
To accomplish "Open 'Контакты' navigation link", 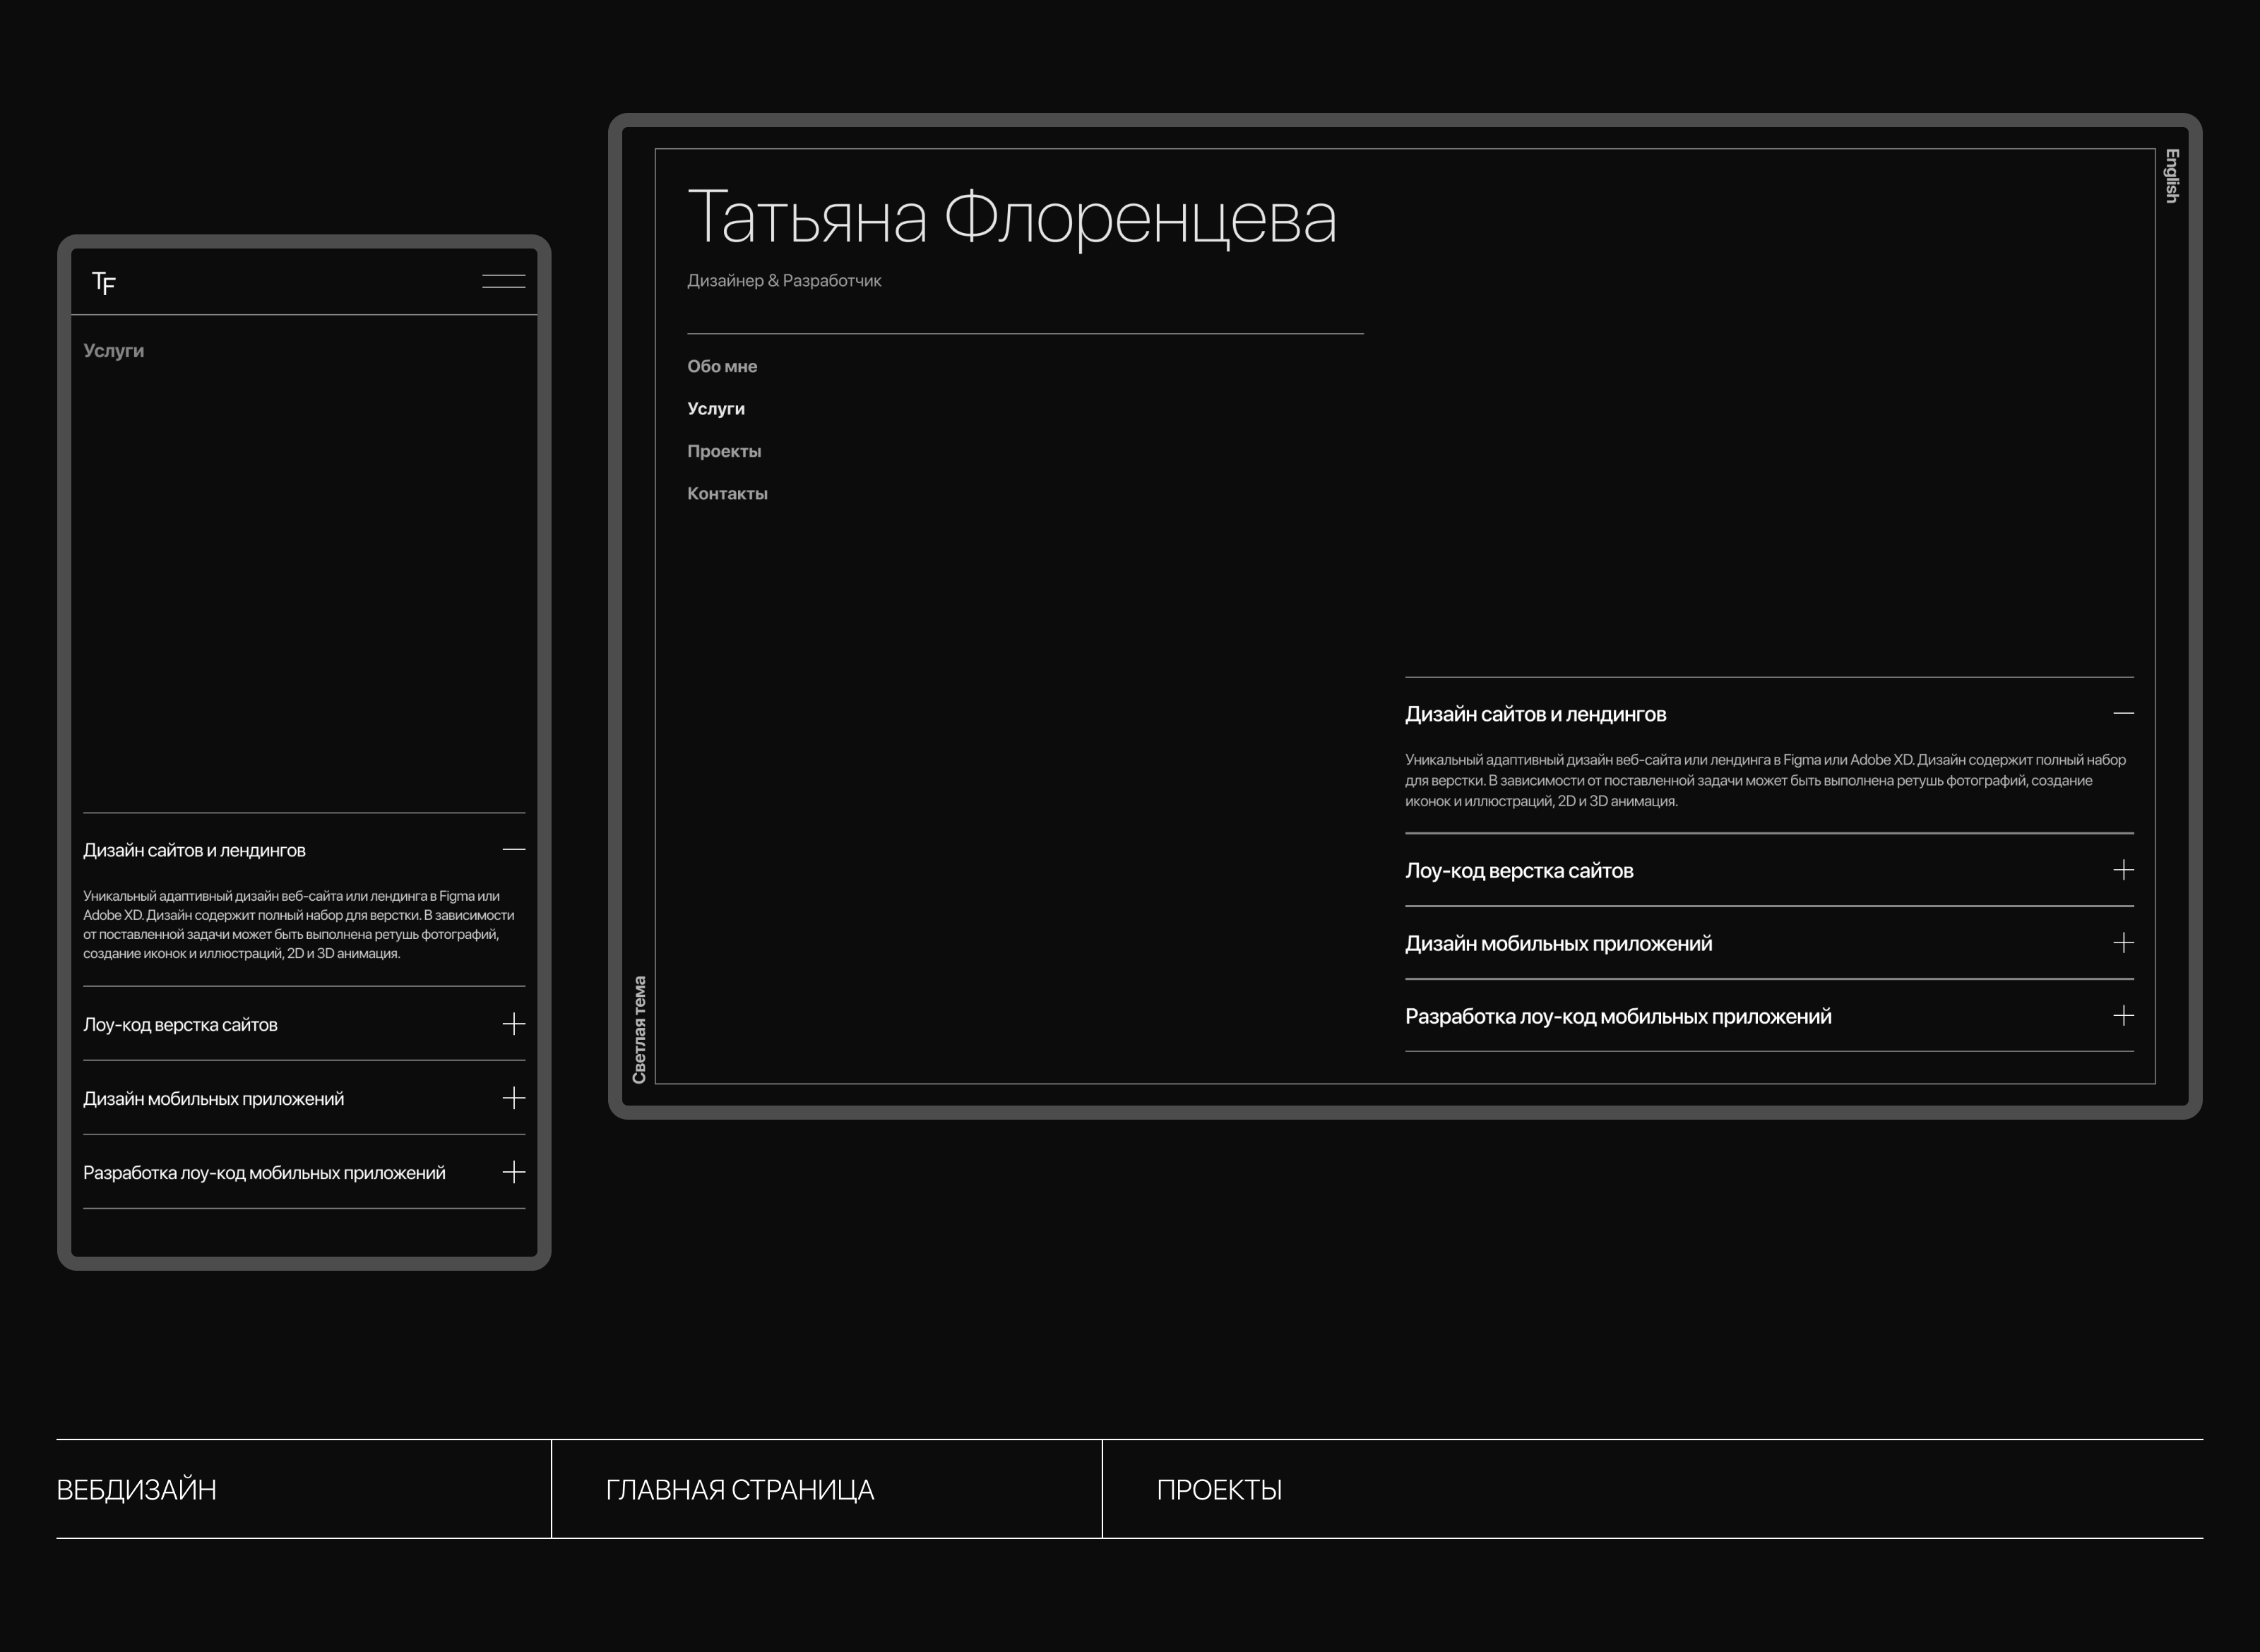I will [727, 494].
